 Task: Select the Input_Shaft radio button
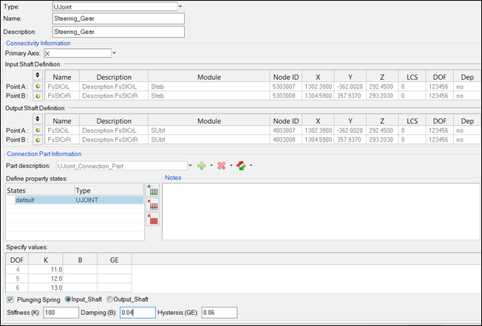[69, 299]
